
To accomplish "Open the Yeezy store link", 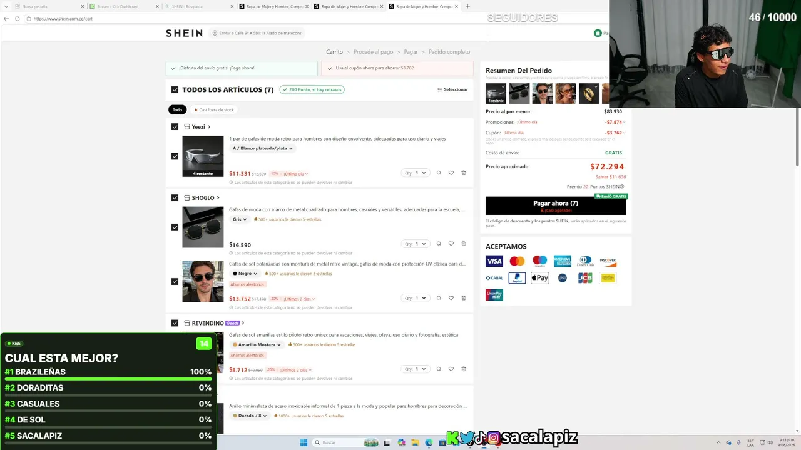I will [201, 127].
